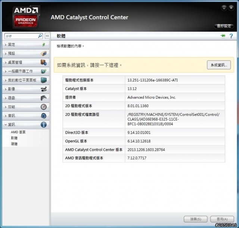Image resolution: width=239 pixels, height=228 pixels.
Task: Click OpenGL version value 6.14.10.12618
Action: [x=139, y=141]
